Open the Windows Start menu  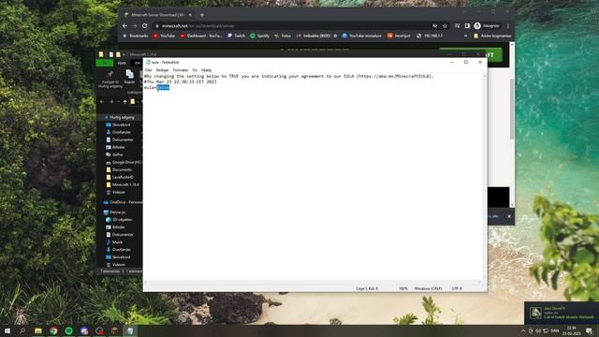coord(7,330)
